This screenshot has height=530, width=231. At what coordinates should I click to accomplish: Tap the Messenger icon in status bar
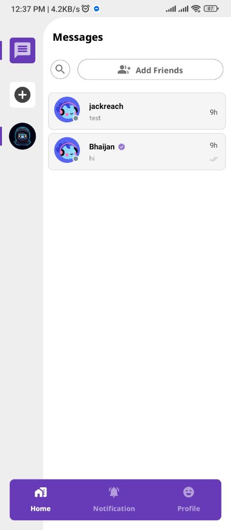tap(97, 9)
